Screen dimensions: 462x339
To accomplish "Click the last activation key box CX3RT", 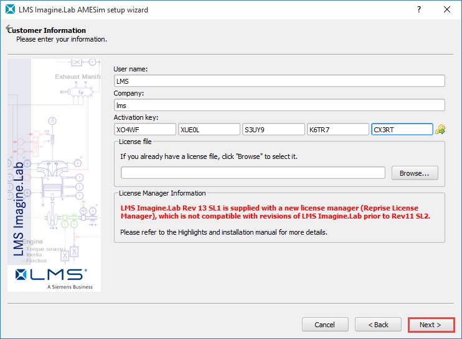I will 402,129.
